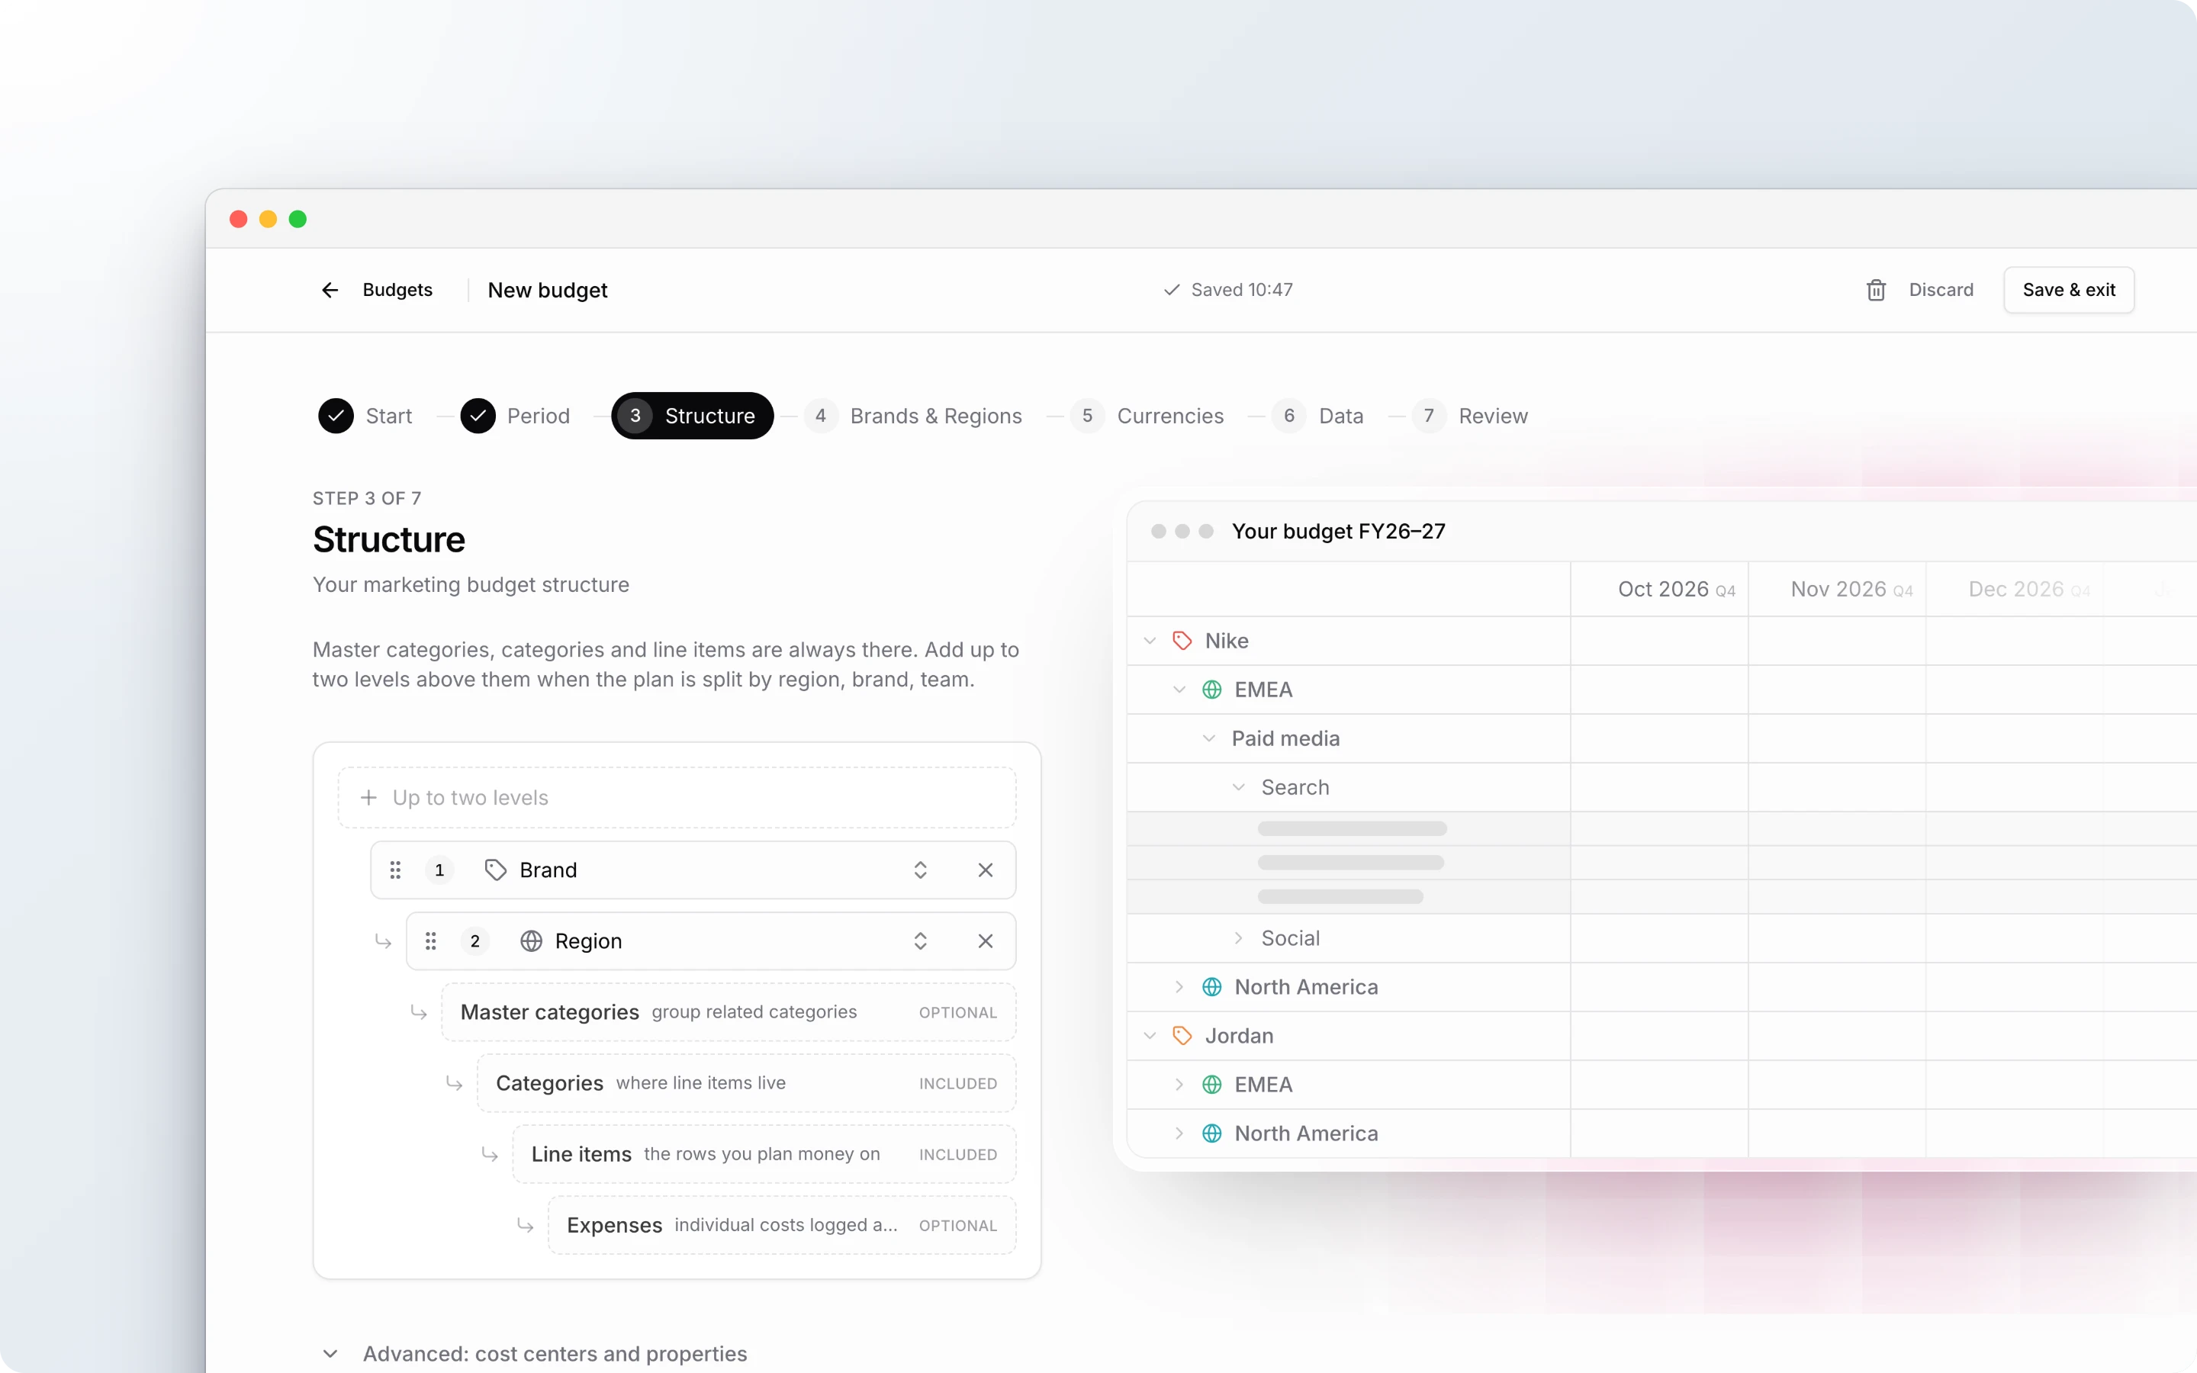The image size is (2197, 1373).
Task: Expand EMEA under Jordan
Action: tap(1179, 1085)
